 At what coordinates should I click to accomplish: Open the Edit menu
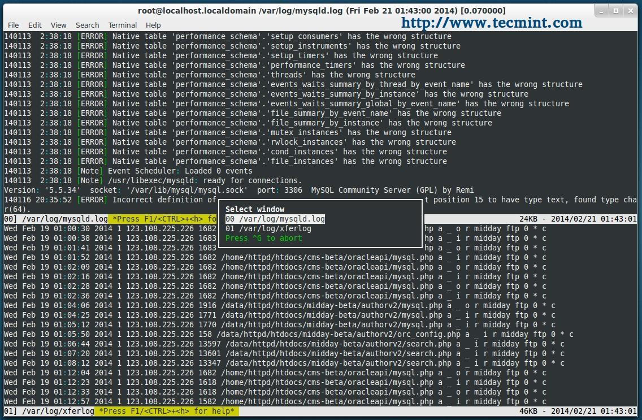pyautogui.click(x=35, y=25)
